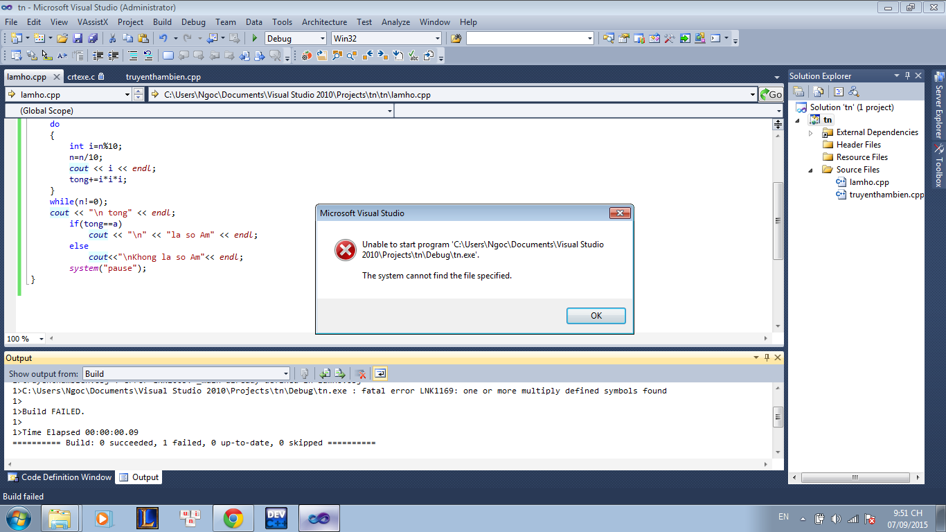This screenshot has height=532, width=946.
Task: Toggle auto-hide pin on Output panel
Action: pos(767,357)
